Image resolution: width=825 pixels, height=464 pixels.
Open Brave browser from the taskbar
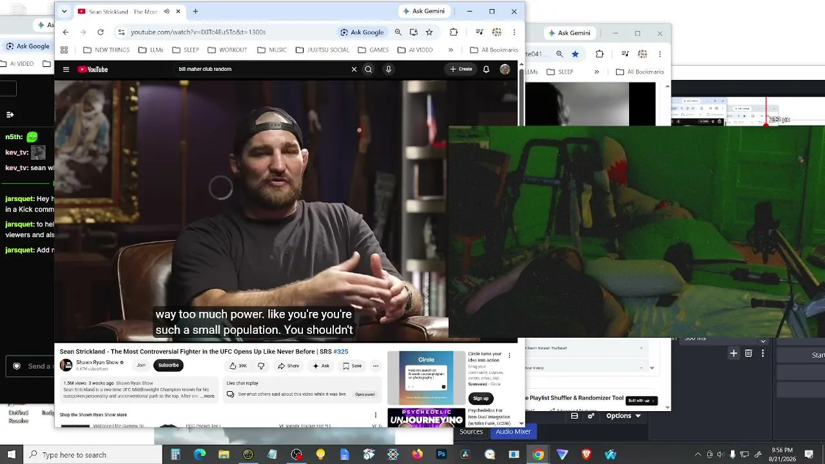[587, 454]
